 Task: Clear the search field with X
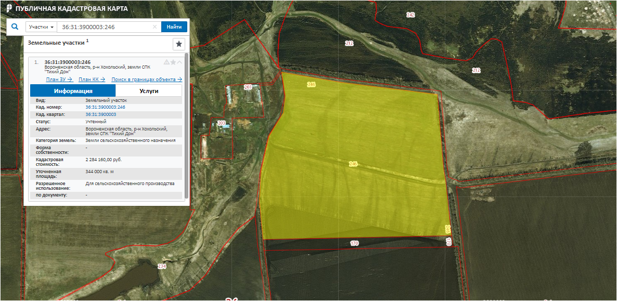coord(155,27)
